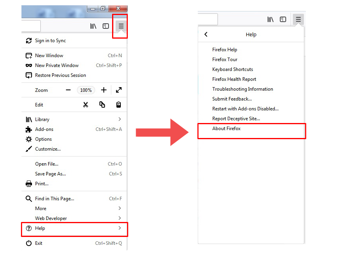The width and height of the screenshot is (341, 261).
Task: Collapse the Help panel with back chevron
Action: click(x=206, y=34)
